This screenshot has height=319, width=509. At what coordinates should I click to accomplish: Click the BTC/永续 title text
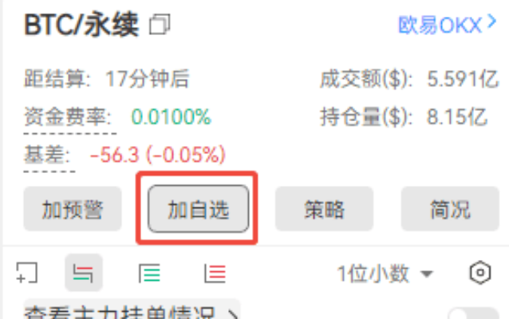point(81,25)
